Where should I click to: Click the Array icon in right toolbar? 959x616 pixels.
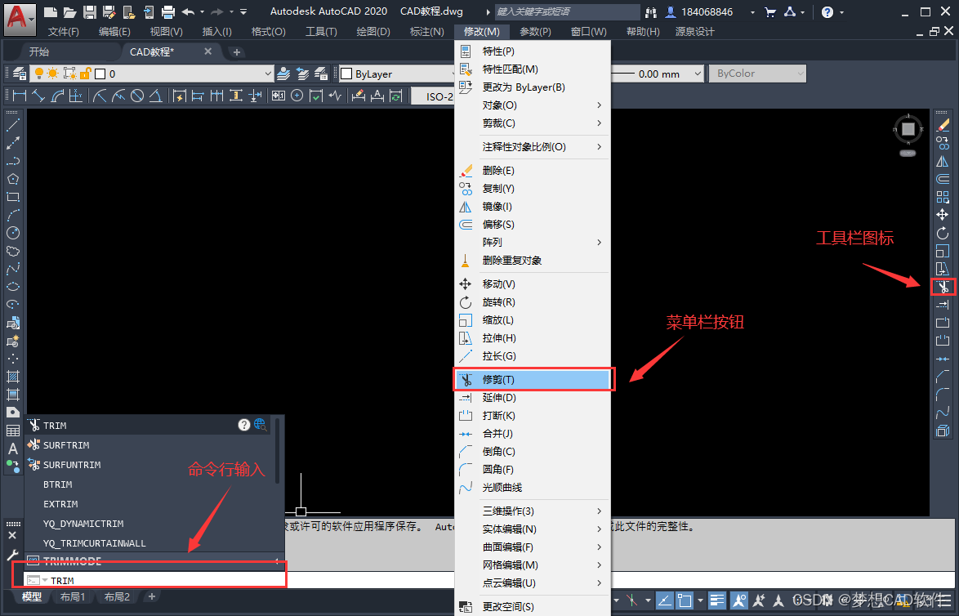[x=943, y=197]
